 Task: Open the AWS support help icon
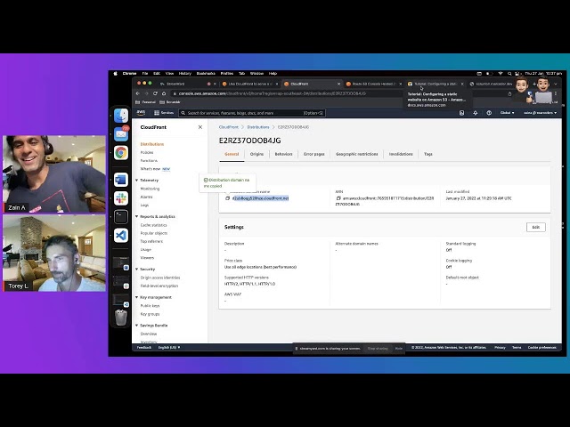click(x=489, y=113)
